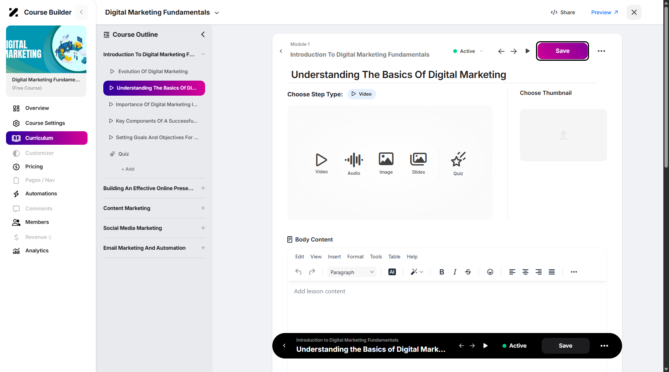Open the Automations section in the sidebar

[41, 193]
